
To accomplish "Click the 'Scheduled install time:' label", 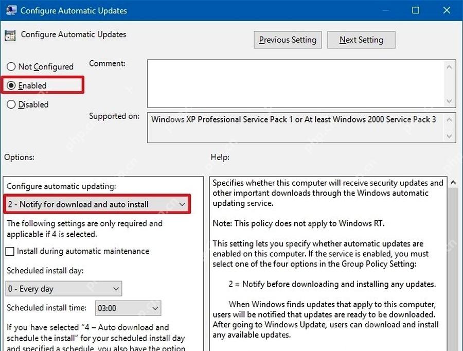I will [x=47, y=308].
